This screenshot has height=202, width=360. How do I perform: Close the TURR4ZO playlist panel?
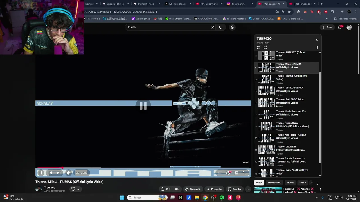click(317, 40)
